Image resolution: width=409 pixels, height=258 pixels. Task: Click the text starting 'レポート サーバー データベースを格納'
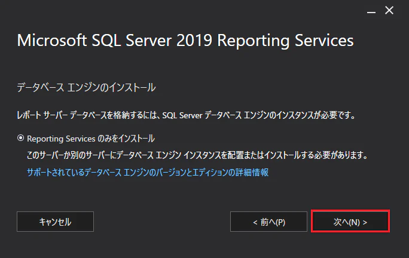click(186, 115)
